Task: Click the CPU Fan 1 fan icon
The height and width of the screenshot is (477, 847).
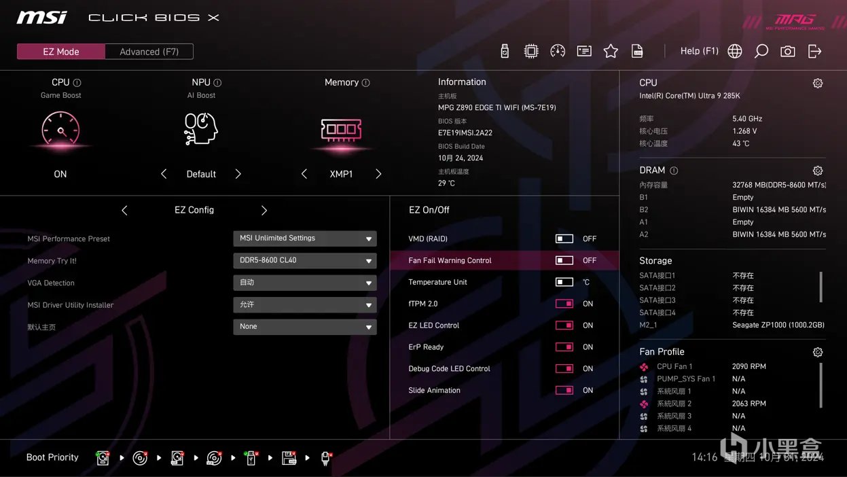Action: pyautogui.click(x=644, y=367)
